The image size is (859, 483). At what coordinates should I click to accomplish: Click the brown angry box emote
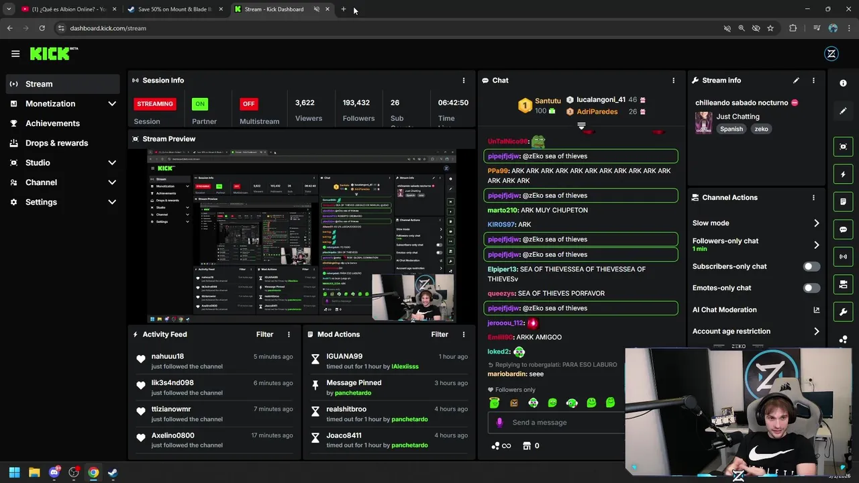coord(513,403)
